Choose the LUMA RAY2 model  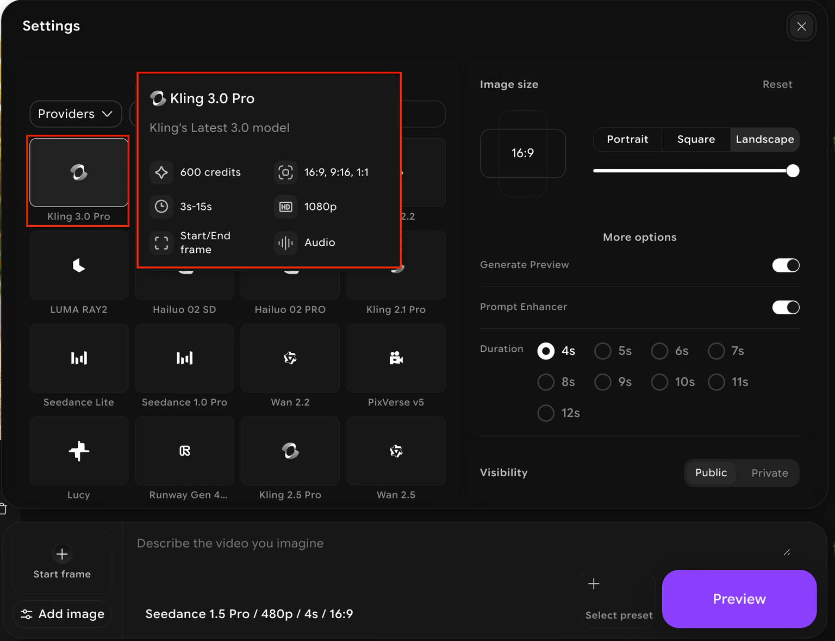click(79, 265)
